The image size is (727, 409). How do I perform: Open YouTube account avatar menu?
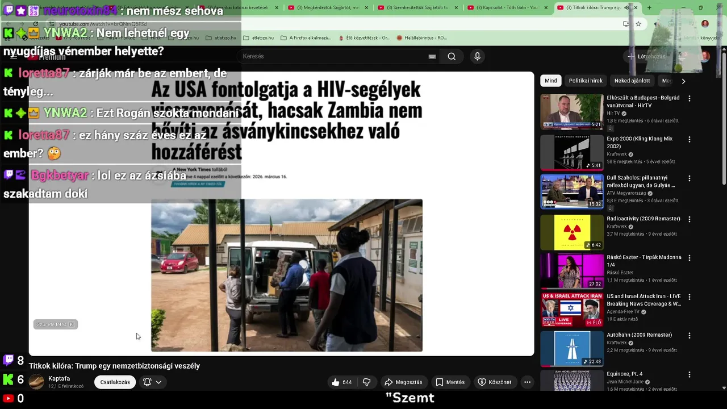(x=704, y=56)
